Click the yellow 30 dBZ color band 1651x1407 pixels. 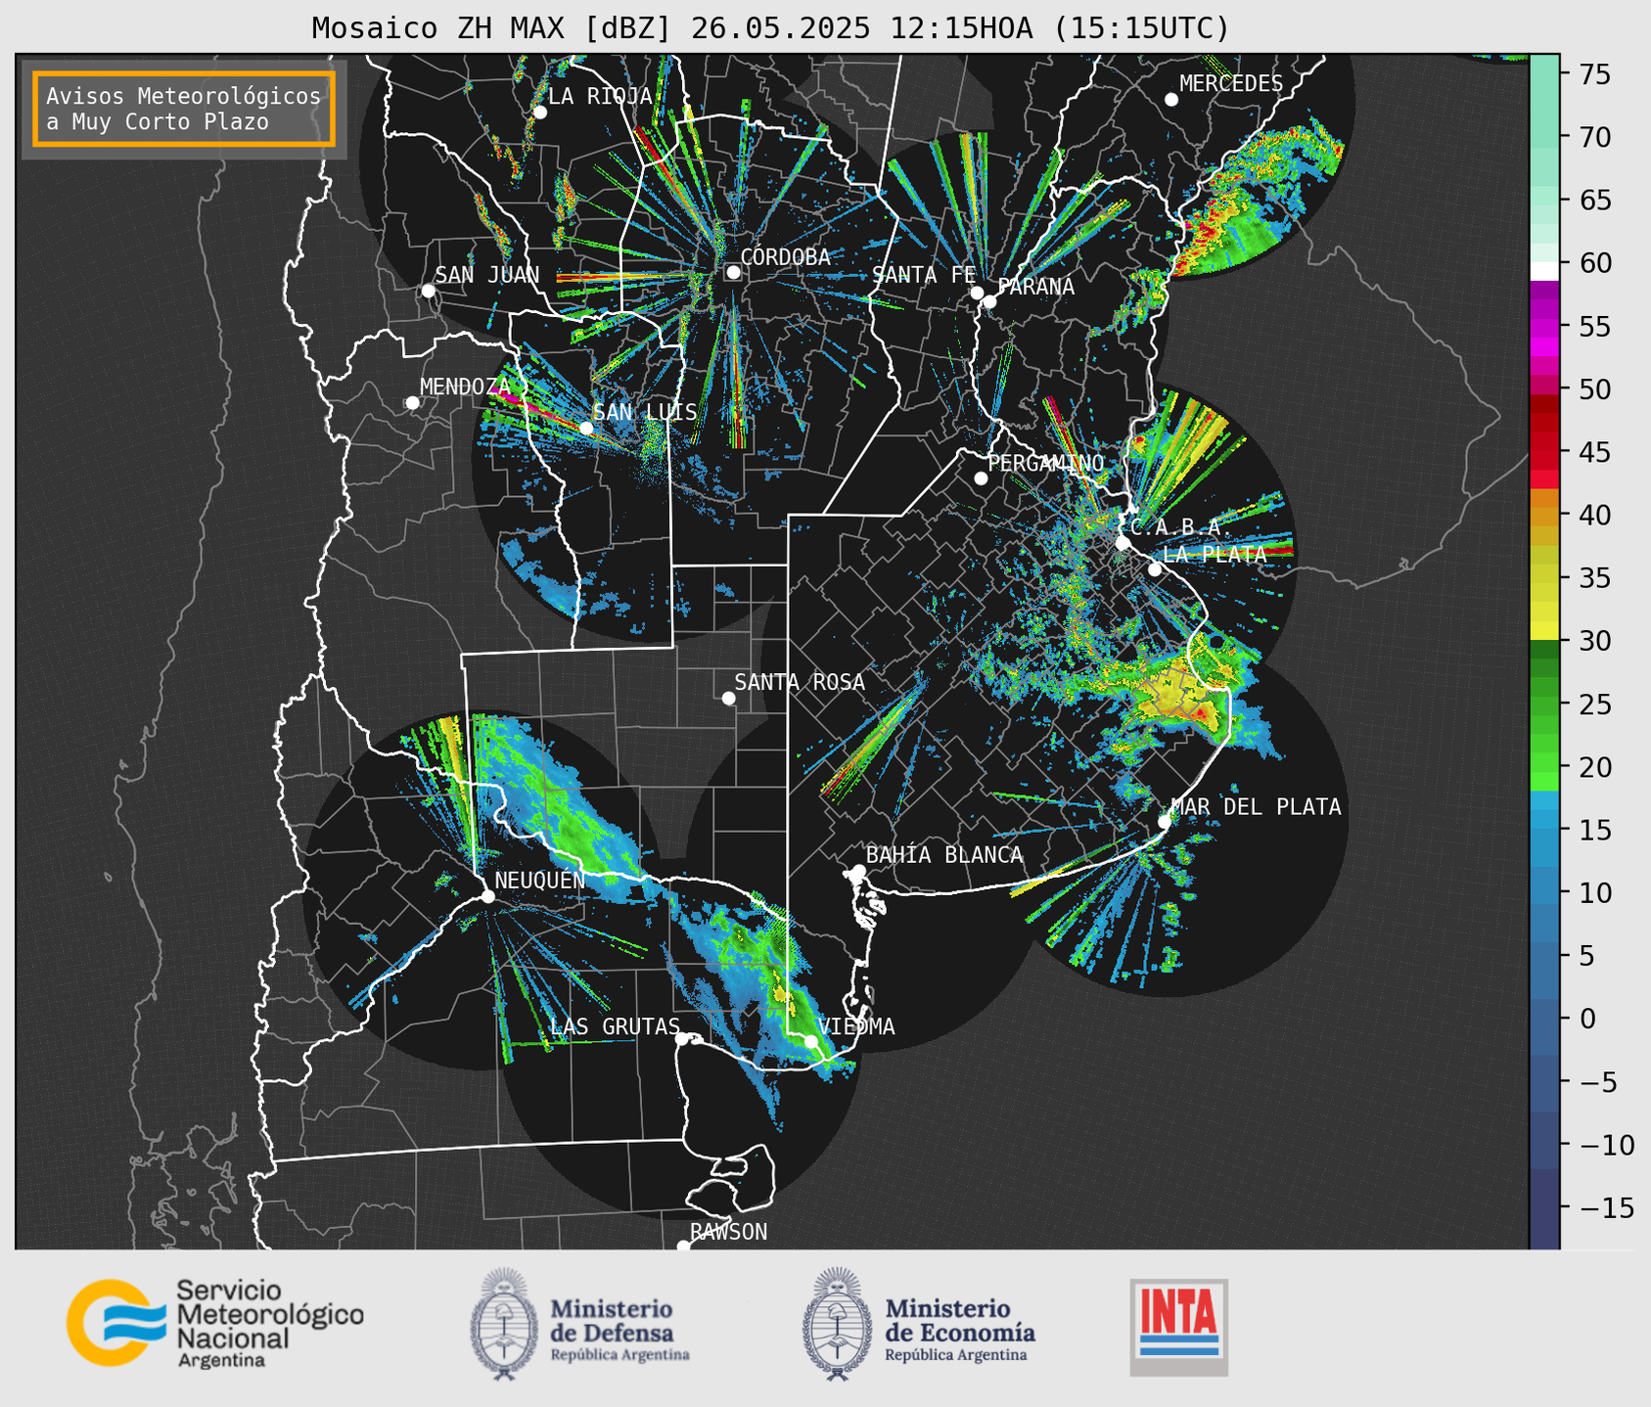pos(1543,631)
